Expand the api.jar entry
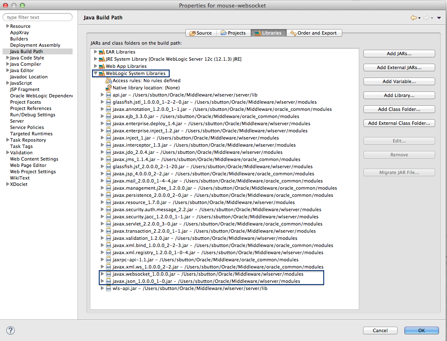 pos(102,95)
